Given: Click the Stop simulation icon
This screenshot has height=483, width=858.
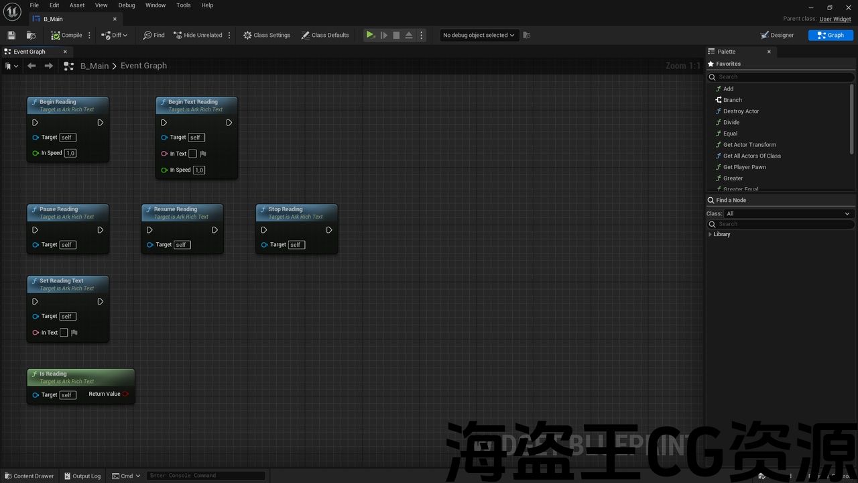Looking at the screenshot, I should (396, 35).
